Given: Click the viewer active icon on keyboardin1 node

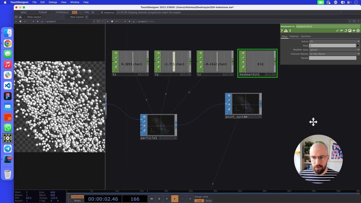Looking at the screenshot, I should point(244,52).
